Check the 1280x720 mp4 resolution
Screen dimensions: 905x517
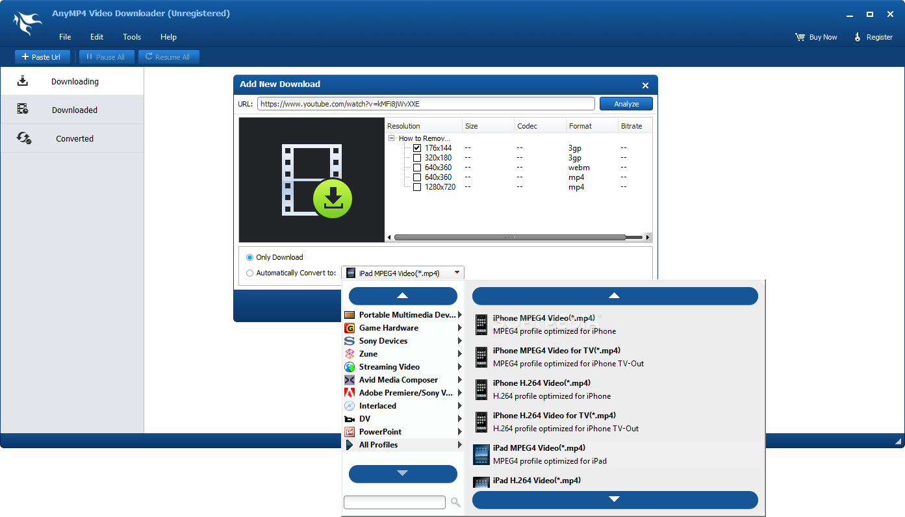(417, 187)
